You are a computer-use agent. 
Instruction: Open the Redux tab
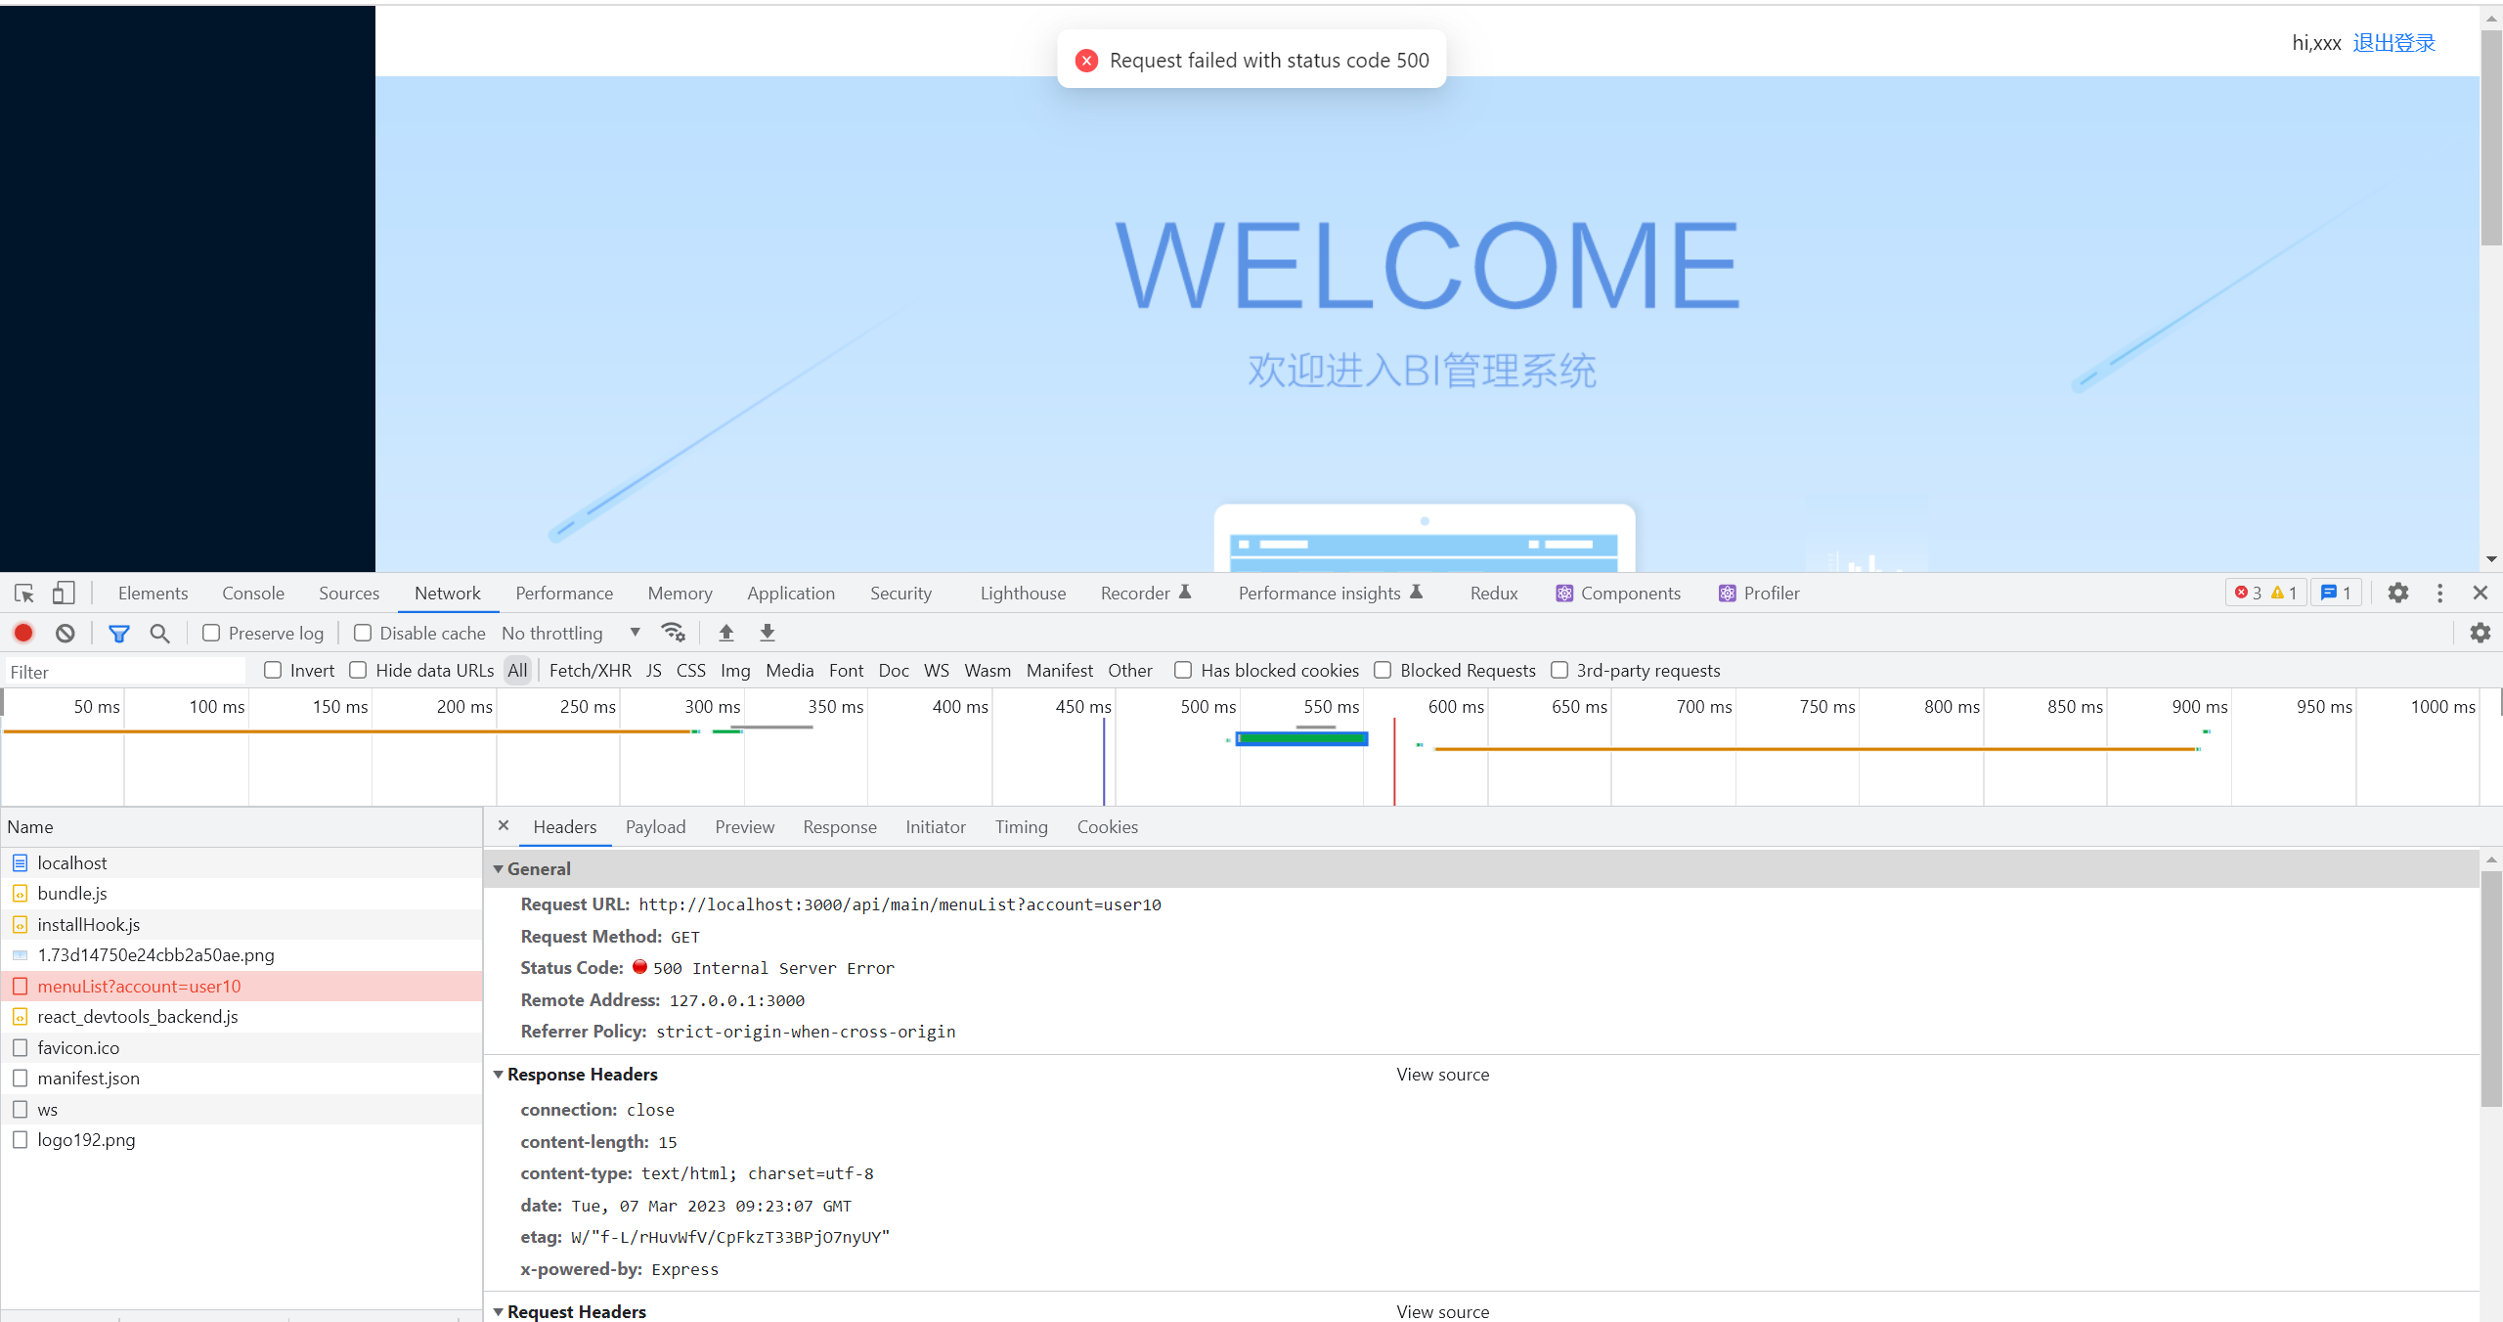pyautogui.click(x=1493, y=593)
